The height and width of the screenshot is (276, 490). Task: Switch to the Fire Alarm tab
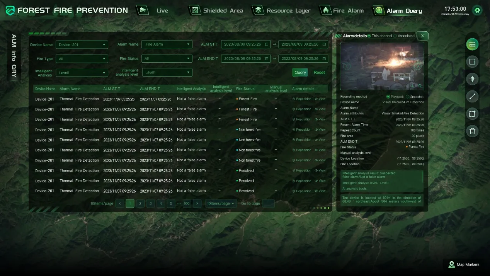[x=342, y=10]
